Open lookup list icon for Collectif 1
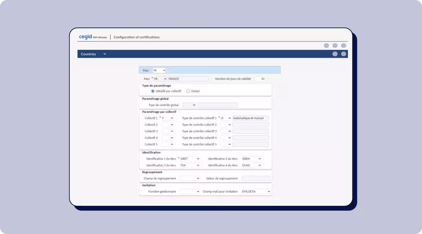This screenshot has height=234, width=422. point(172,118)
